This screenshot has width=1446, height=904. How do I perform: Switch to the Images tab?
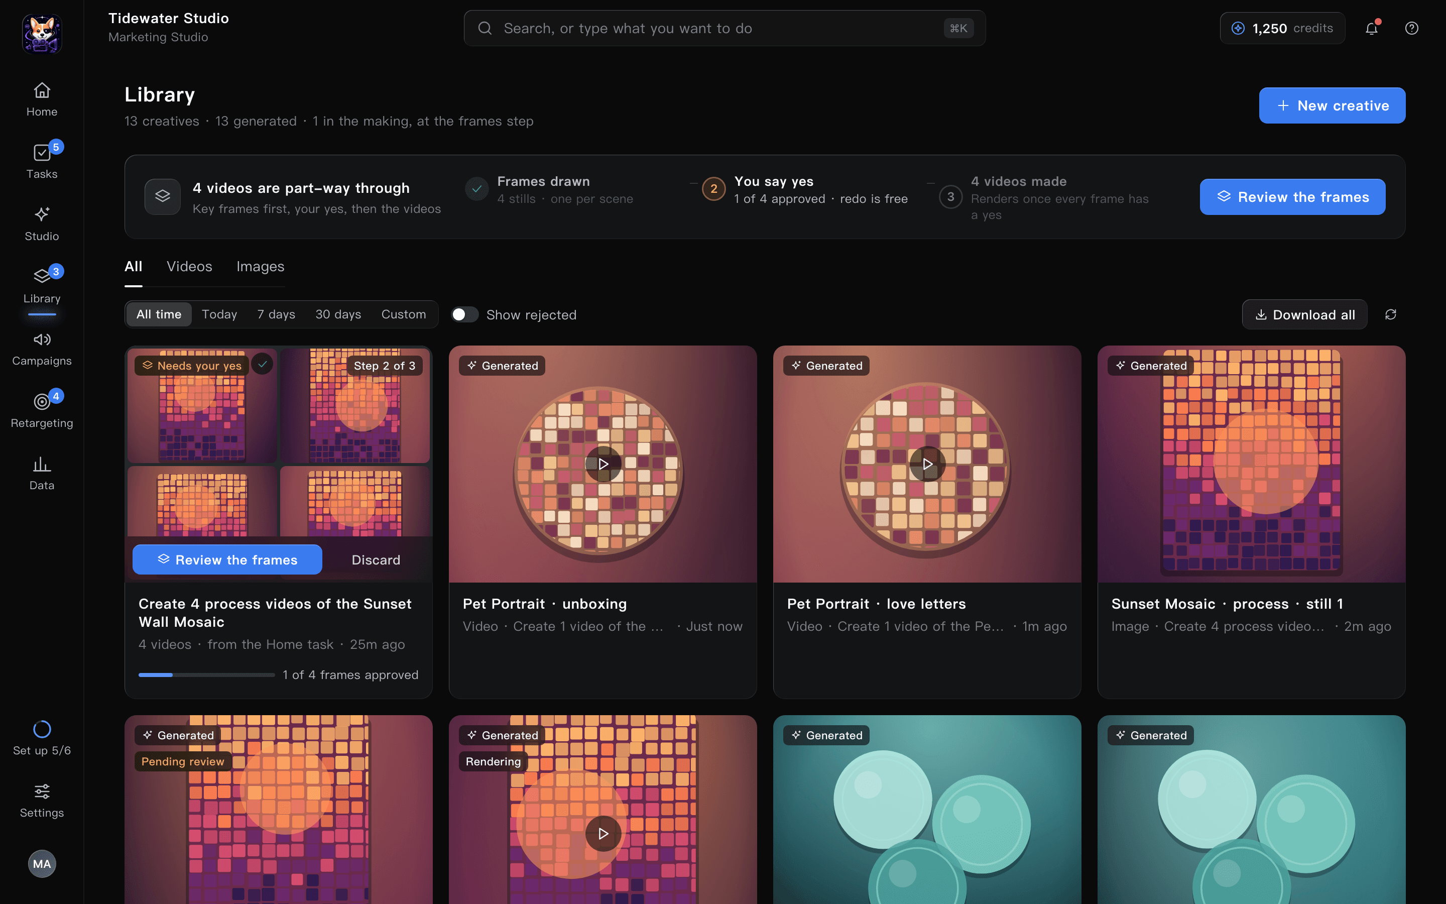(261, 267)
